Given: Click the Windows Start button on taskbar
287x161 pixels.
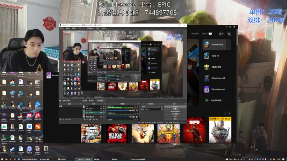Looking at the screenshot, I should [2, 159].
